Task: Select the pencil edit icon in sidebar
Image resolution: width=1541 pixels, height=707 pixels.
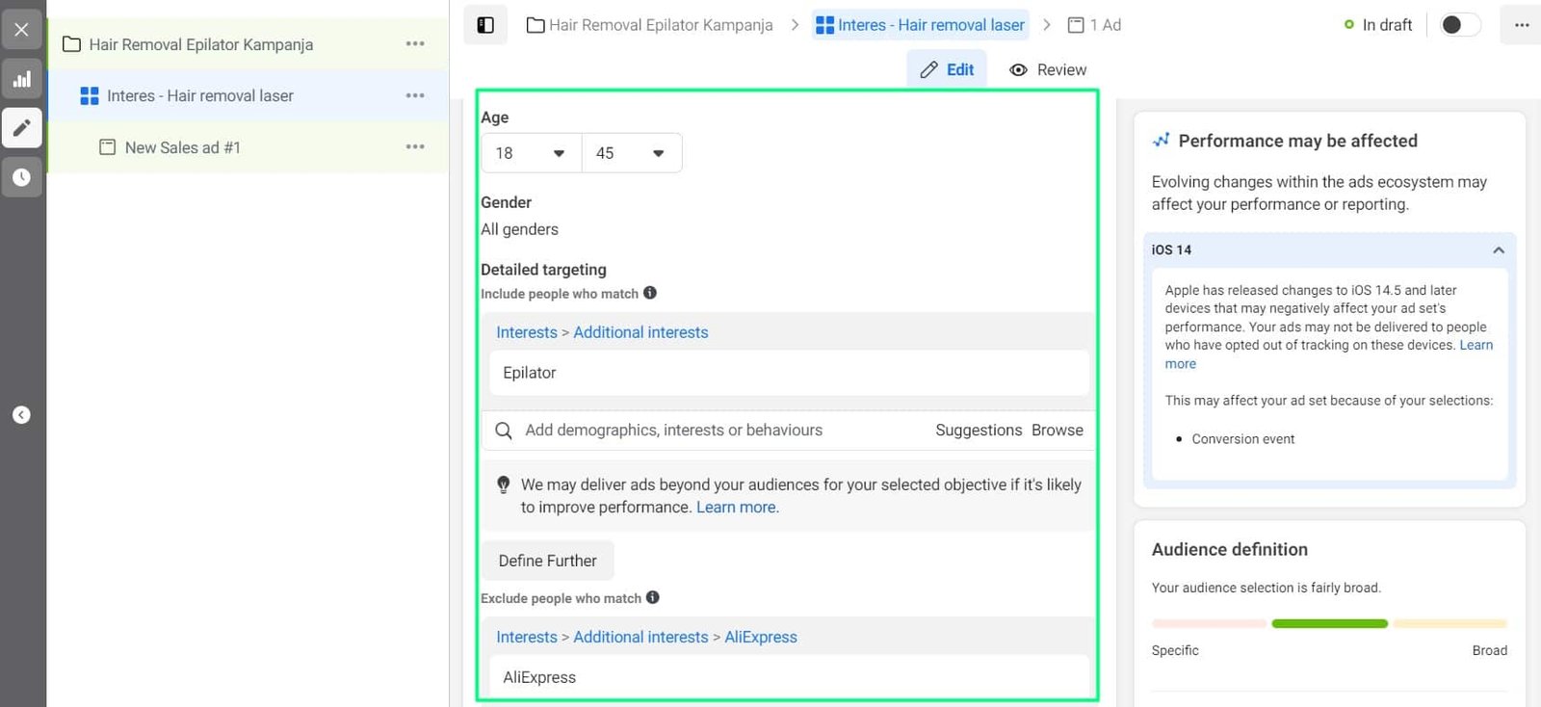Action: tap(21, 128)
